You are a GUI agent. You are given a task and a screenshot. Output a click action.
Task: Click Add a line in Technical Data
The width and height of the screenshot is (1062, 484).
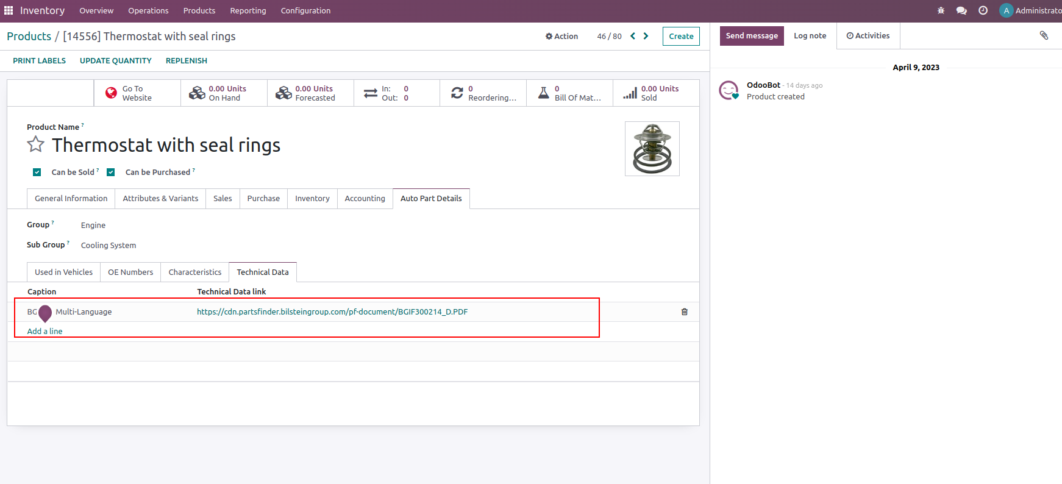tap(45, 331)
